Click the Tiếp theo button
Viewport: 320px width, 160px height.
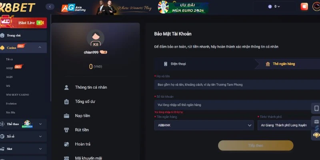click(256, 146)
